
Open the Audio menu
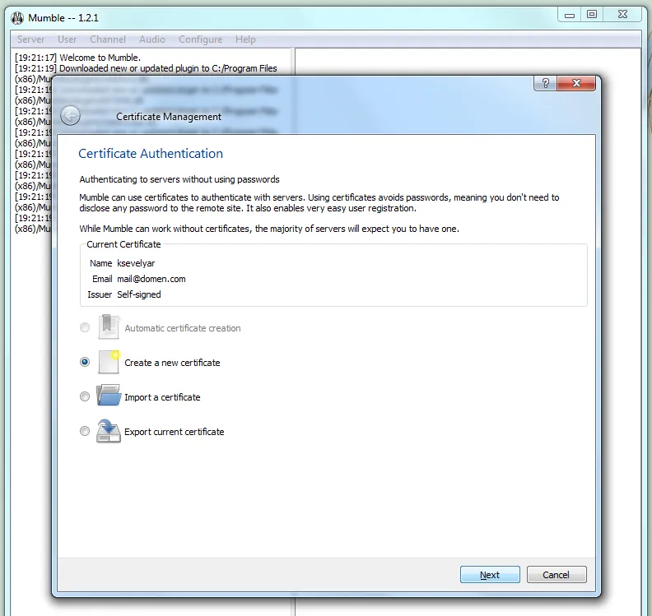[x=152, y=39]
